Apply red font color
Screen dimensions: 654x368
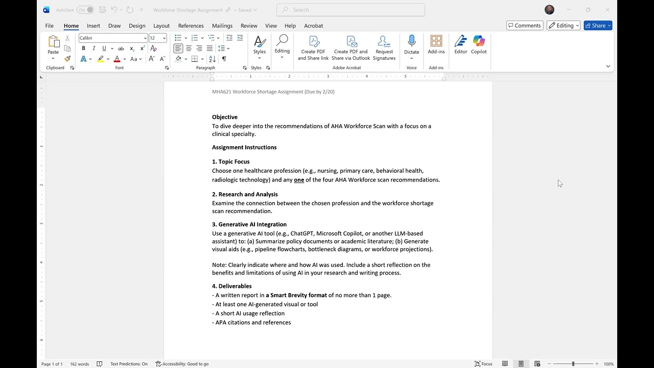coord(117,59)
